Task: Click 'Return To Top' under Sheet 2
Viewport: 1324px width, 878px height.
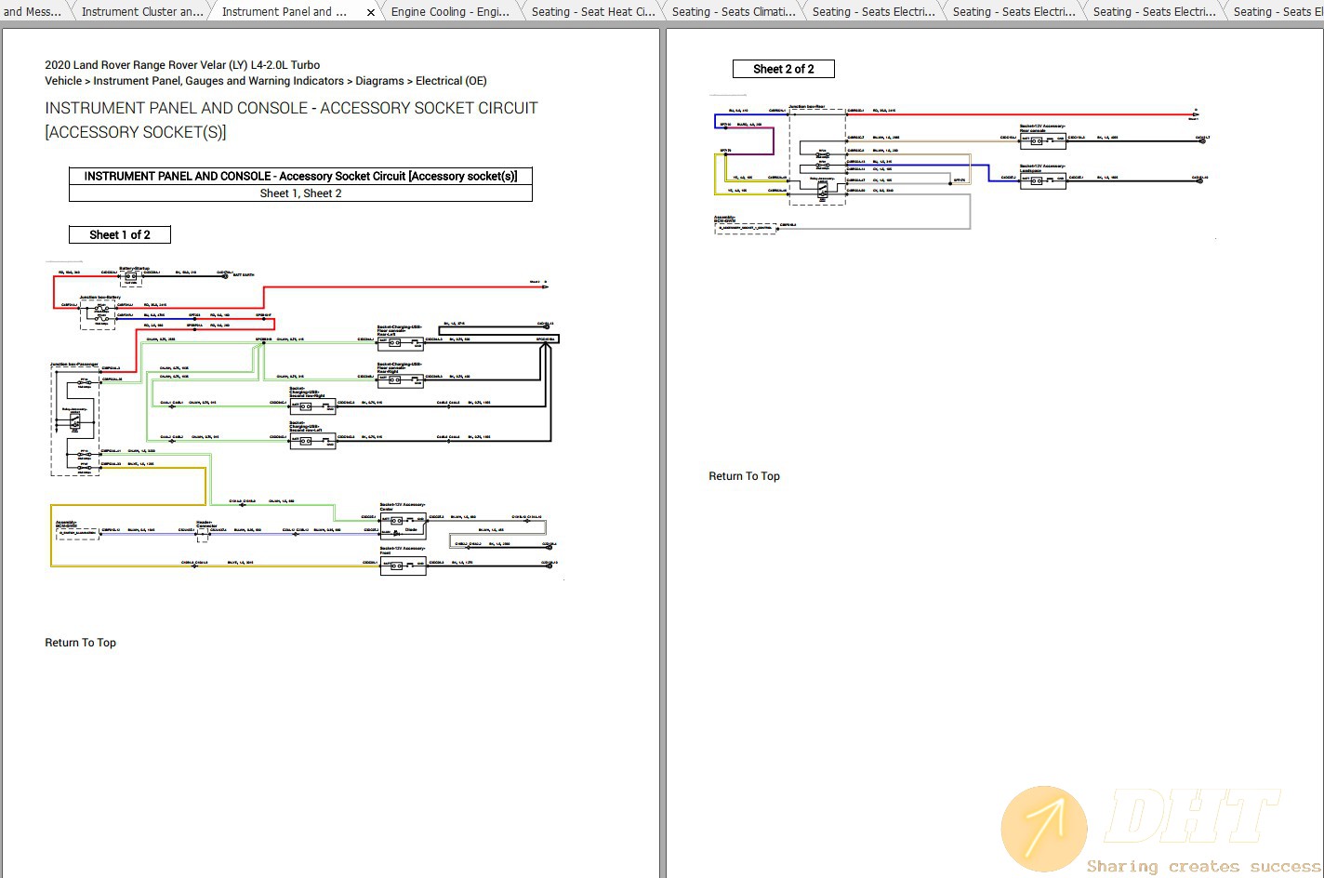Action: [x=745, y=476]
